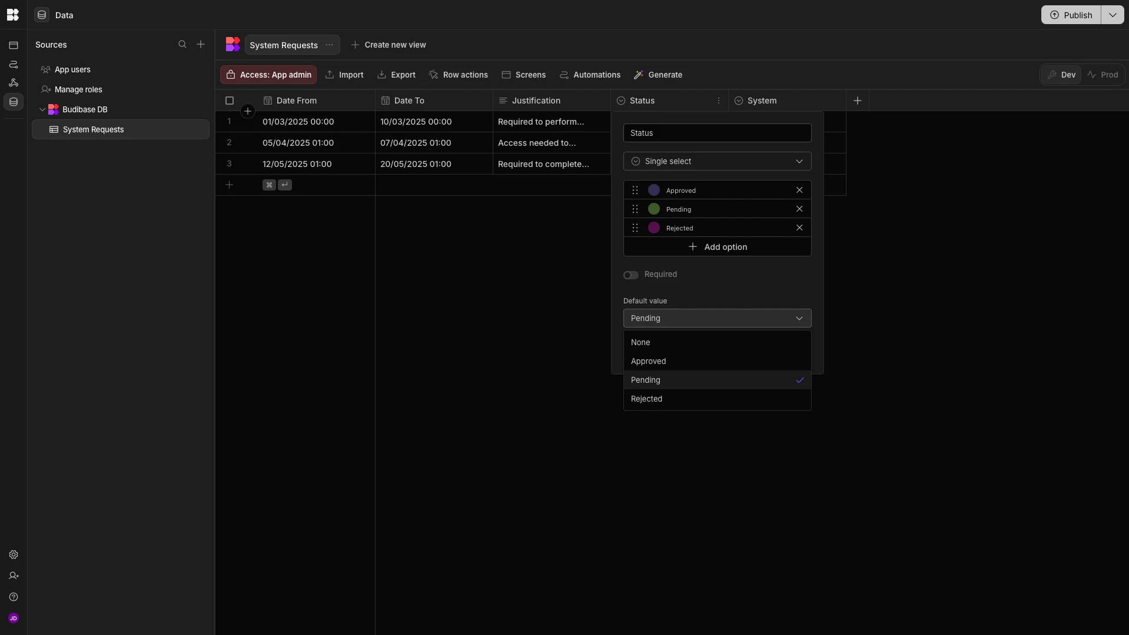Expand Publish button dropdown arrow
Viewport: 1129px width, 635px height.
(1112, 15)
